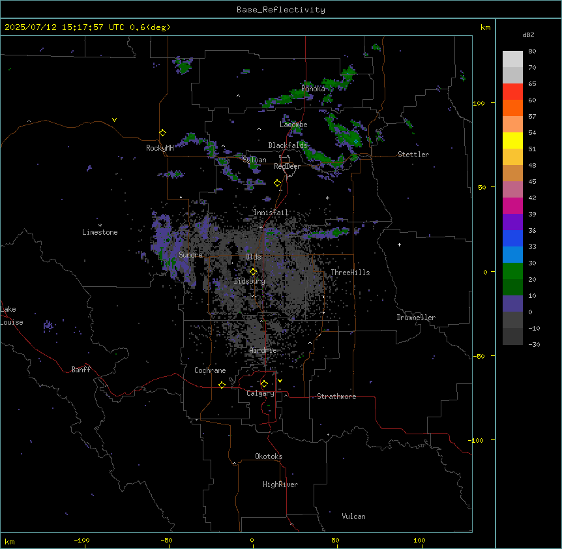
Task: Click the Banff label
Action: tap(81, 370)
